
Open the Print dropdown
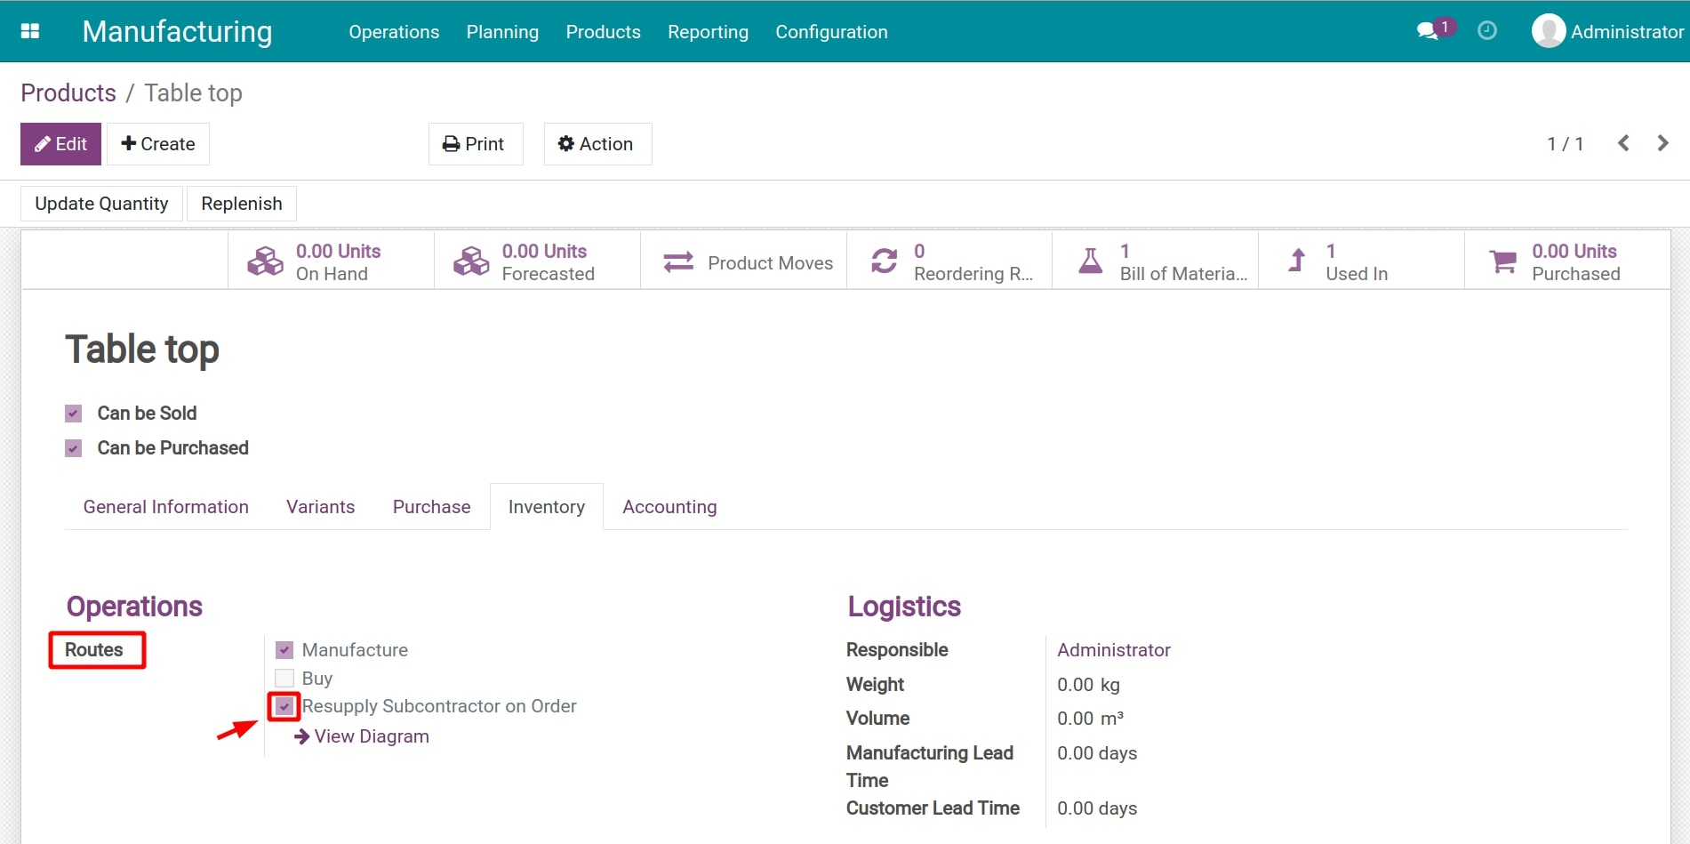point(475,144)
